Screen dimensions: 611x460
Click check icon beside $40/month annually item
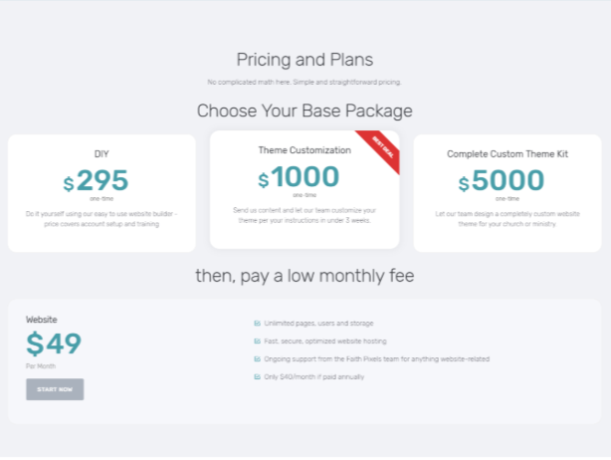click(x=257, y=377)
